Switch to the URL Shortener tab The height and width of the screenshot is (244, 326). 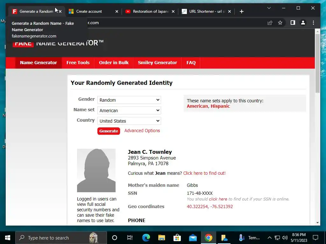[x=207, y=11]
